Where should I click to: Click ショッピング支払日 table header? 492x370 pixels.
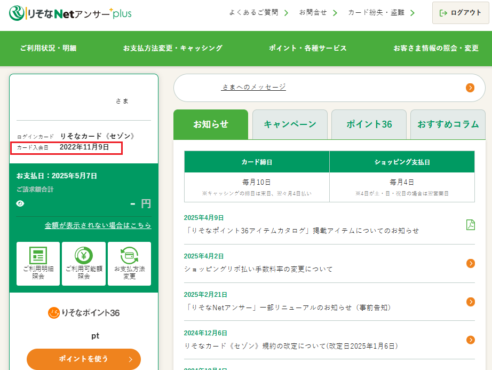coord(402,162)
